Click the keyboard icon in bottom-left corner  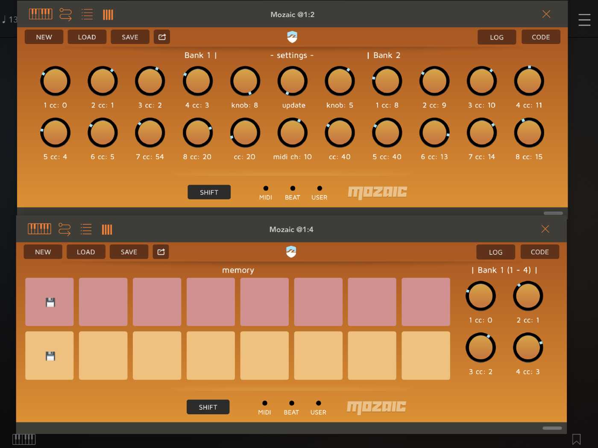click(x=24, y=439)
